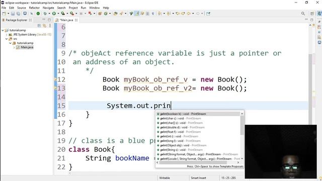Open the Refactor menu
Image resolution: width=322 pixels, height=181 pixels.
point(34,8)
